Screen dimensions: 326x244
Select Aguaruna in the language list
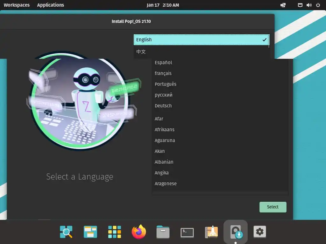click(220, 140)
